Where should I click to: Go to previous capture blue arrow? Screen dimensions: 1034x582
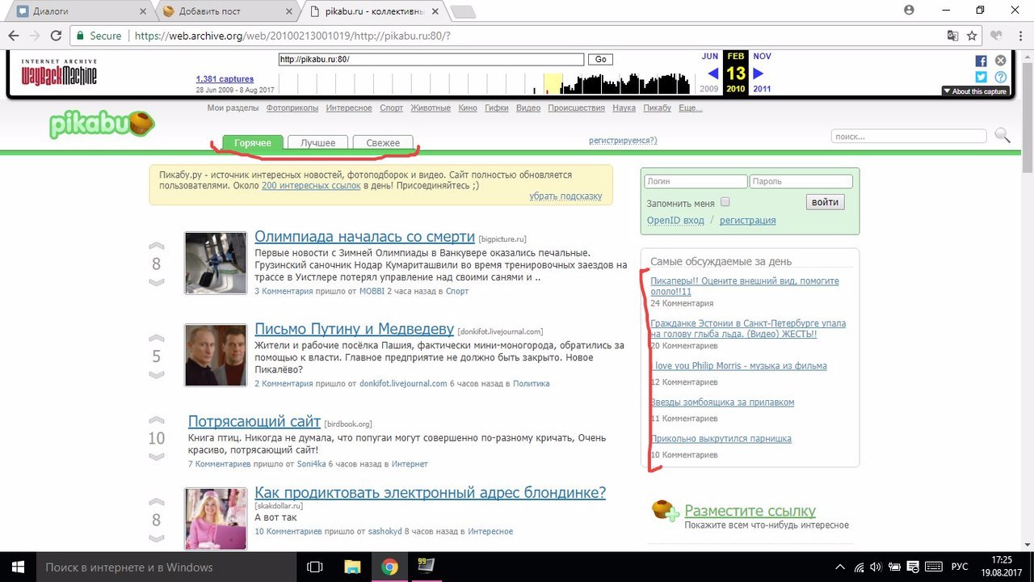click(x=712, y=74)
